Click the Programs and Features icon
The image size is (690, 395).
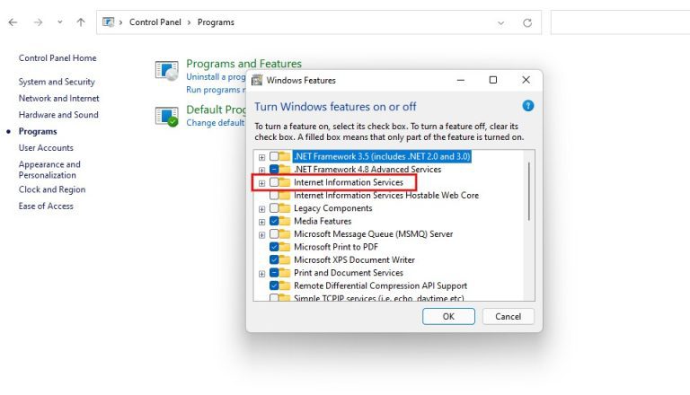click(x=167, y=73)
